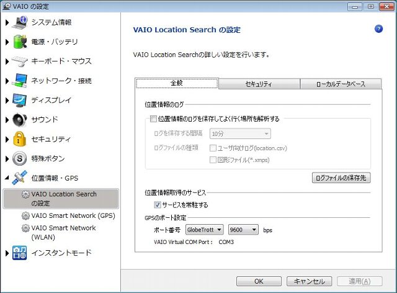Click gear icon beside VAIO Location Search の設定
397x293 pixels.
tap(25, 194)
